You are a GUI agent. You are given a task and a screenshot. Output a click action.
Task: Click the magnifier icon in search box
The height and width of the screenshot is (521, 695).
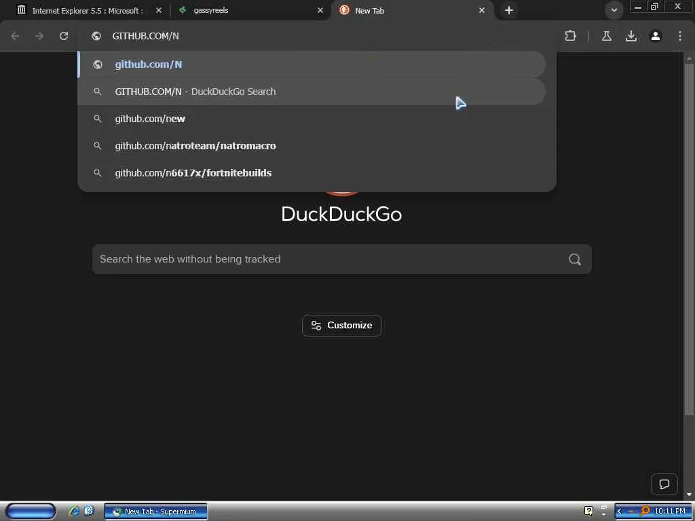coord(575,259)
